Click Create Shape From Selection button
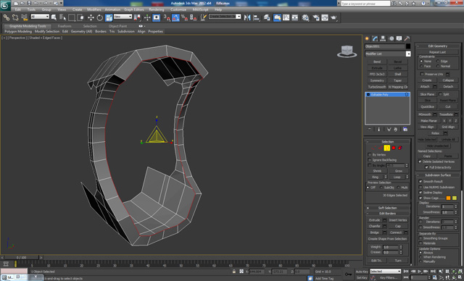 click(x=387, y=239)
